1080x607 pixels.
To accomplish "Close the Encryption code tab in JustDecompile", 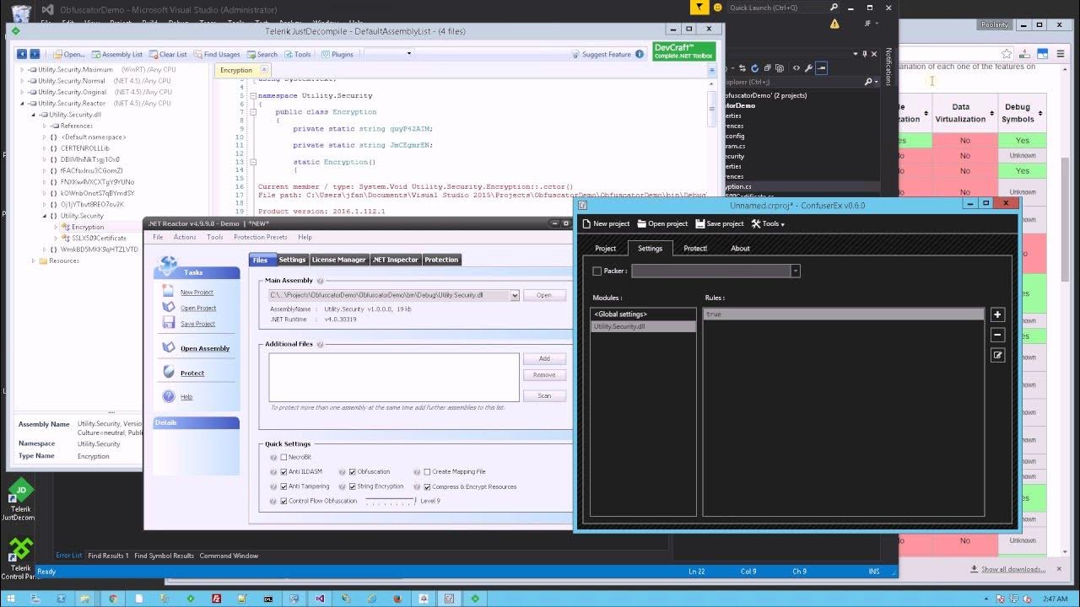I will point(264,70).
